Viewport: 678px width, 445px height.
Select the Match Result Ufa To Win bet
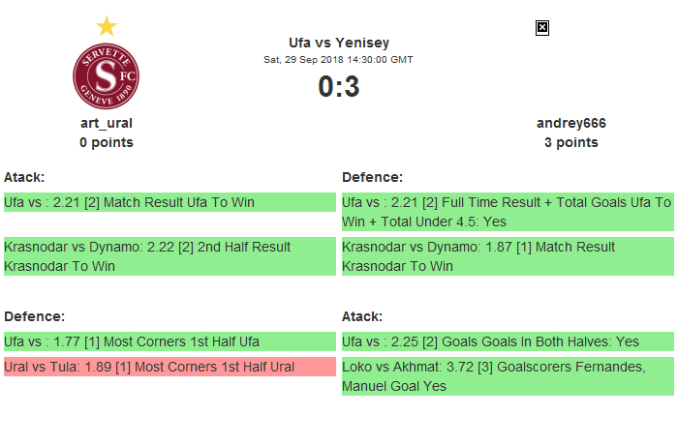click(x=169, y=202)
